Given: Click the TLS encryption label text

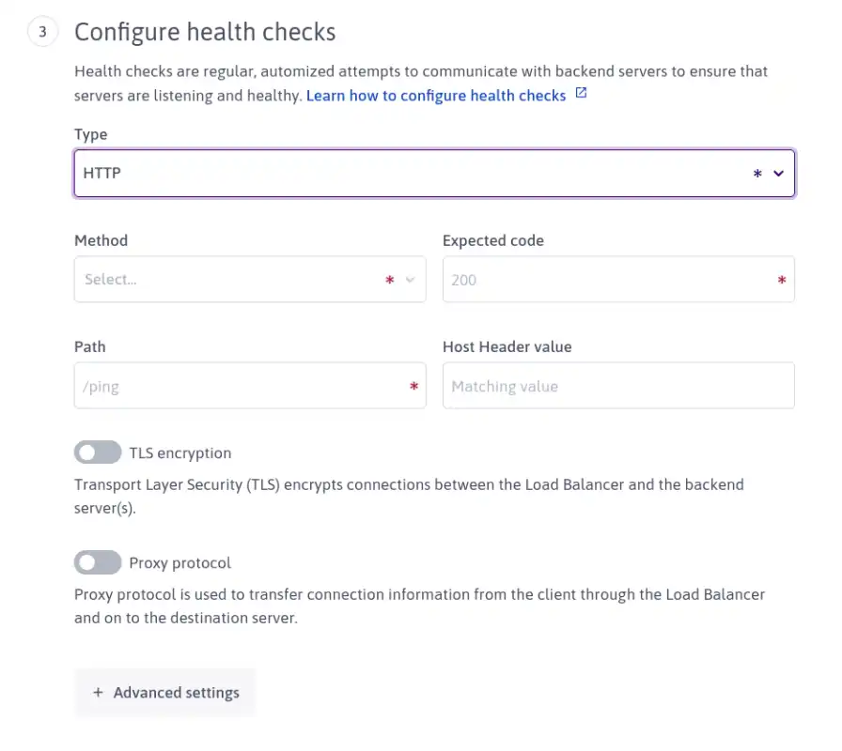Looking at the screenshot, I should pos(180,453).
